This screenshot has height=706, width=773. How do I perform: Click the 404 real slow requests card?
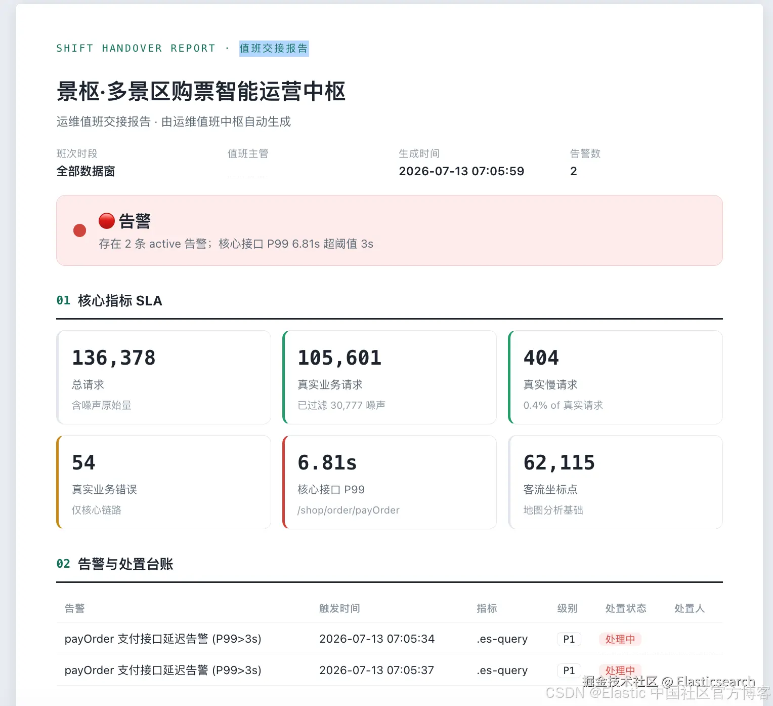(615, 377)
